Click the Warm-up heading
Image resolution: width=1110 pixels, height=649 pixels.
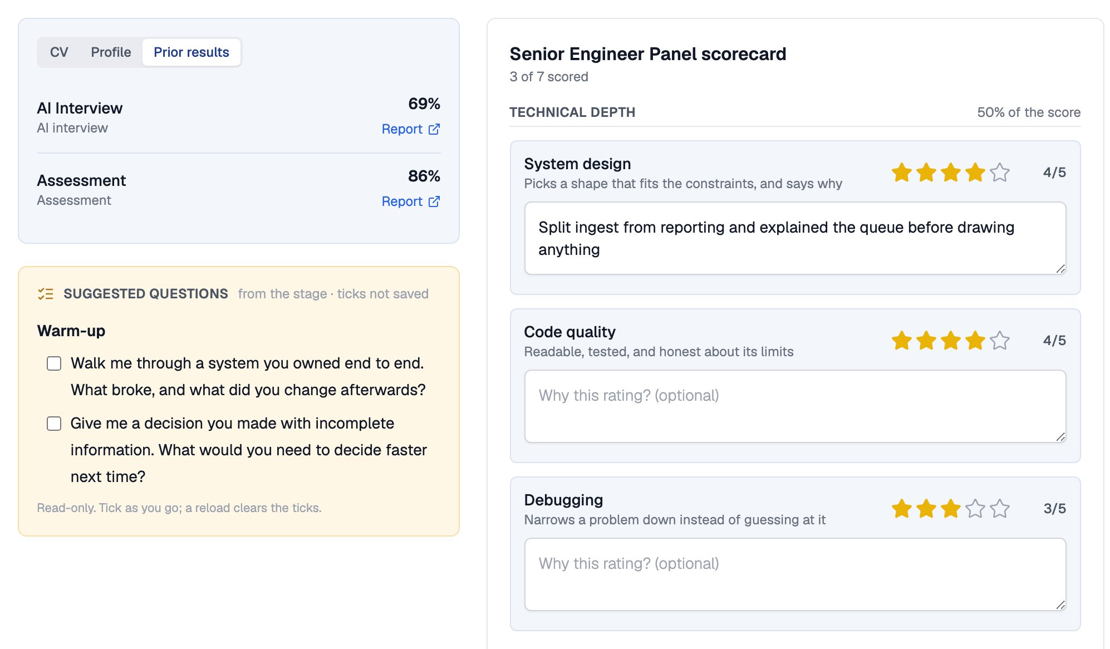tap(71, 331)
